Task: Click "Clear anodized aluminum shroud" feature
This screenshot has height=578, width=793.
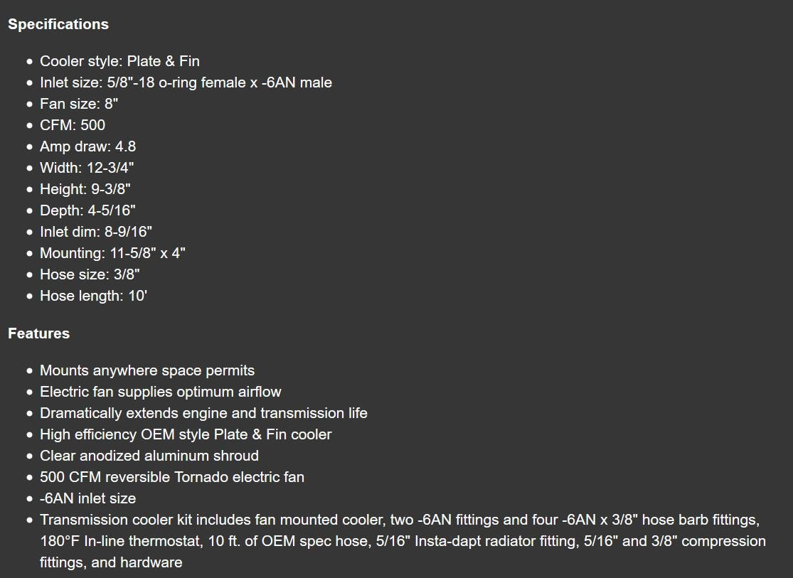Action: (x=149, y=456)
